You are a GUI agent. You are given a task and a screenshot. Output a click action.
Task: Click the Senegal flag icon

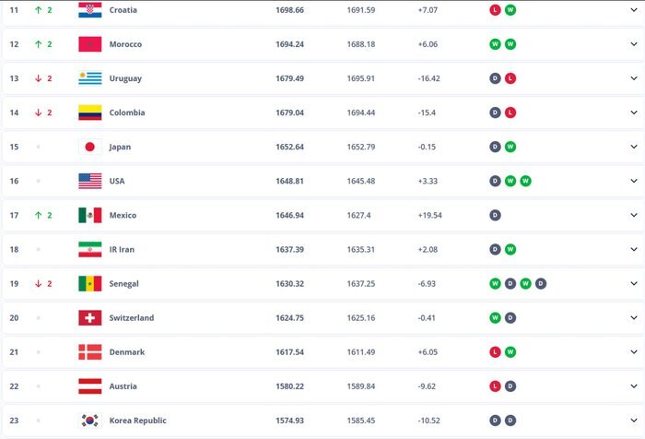coord(89,283)
